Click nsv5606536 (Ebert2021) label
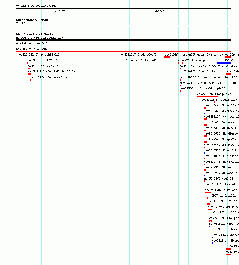Image resolution: width=239 pixels, height=265 pixels. [x=222, y=150]
